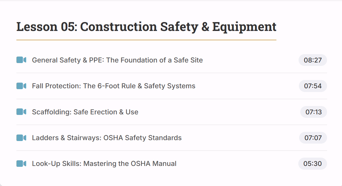Click the 07:07 duration badge
The image size is (342, 186).
(313, 138)
